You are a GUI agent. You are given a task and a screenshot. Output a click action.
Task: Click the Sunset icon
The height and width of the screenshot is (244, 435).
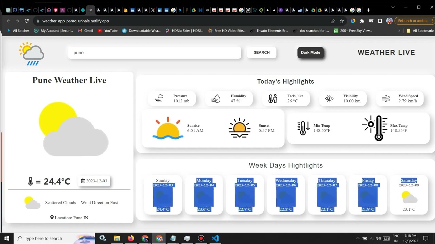240,128
